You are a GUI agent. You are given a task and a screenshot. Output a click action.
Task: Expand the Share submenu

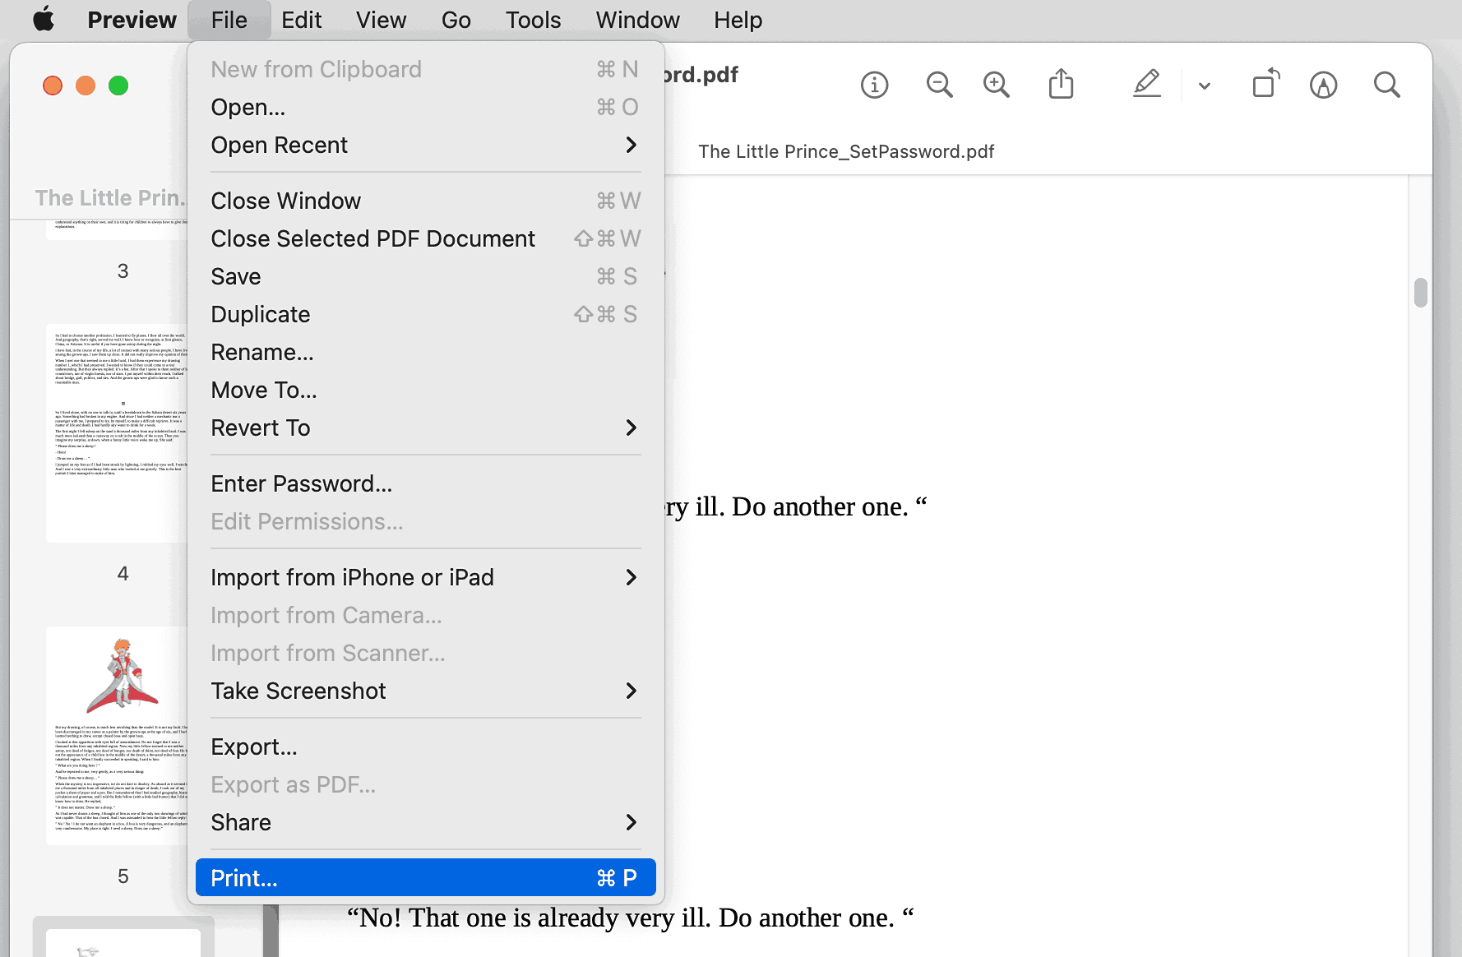[425, 822]
